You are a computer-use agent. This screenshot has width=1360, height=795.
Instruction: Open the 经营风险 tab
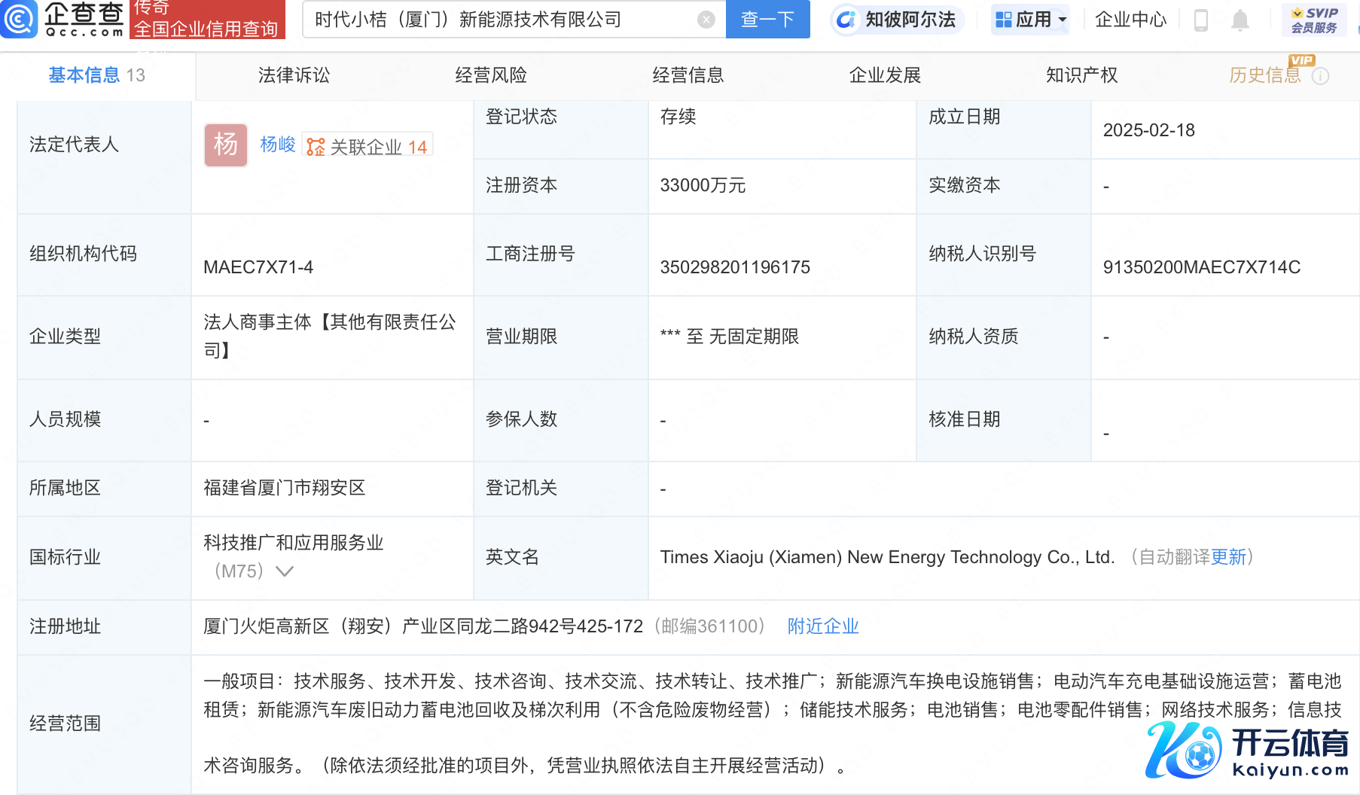491,75
